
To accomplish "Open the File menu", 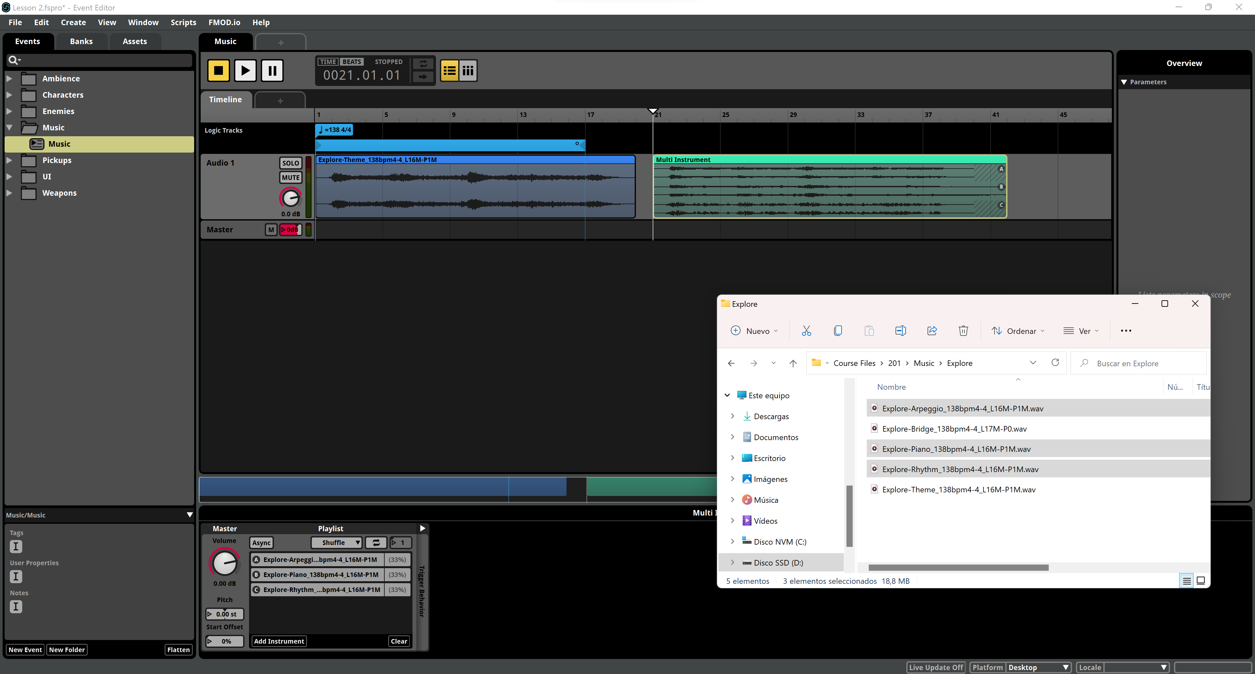I will pos(15,23).
